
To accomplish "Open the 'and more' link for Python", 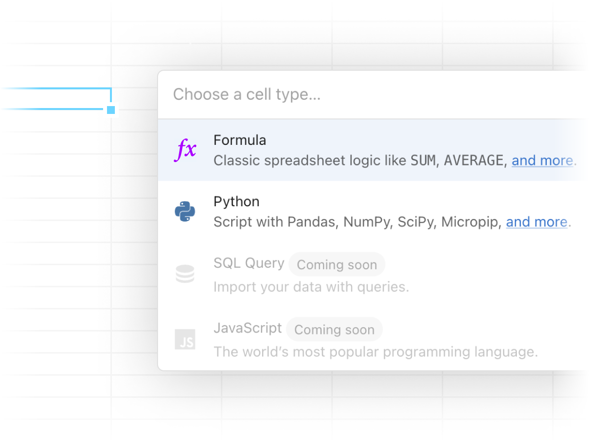I will [x=536, y=221].
